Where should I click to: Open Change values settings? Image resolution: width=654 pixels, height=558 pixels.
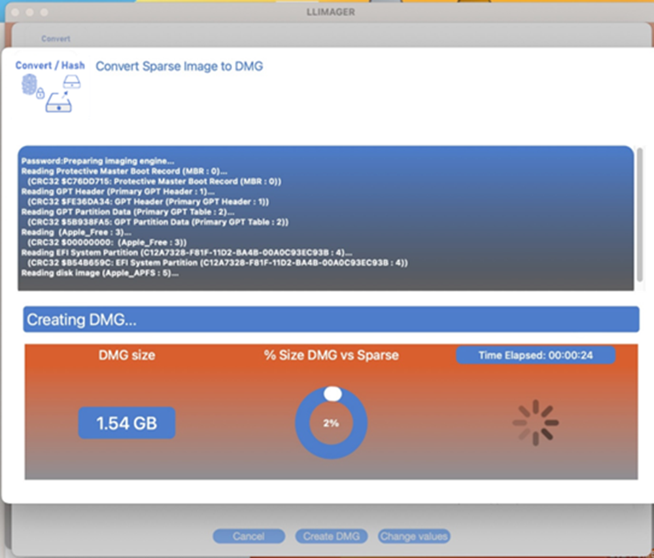[x=413, y=536]
